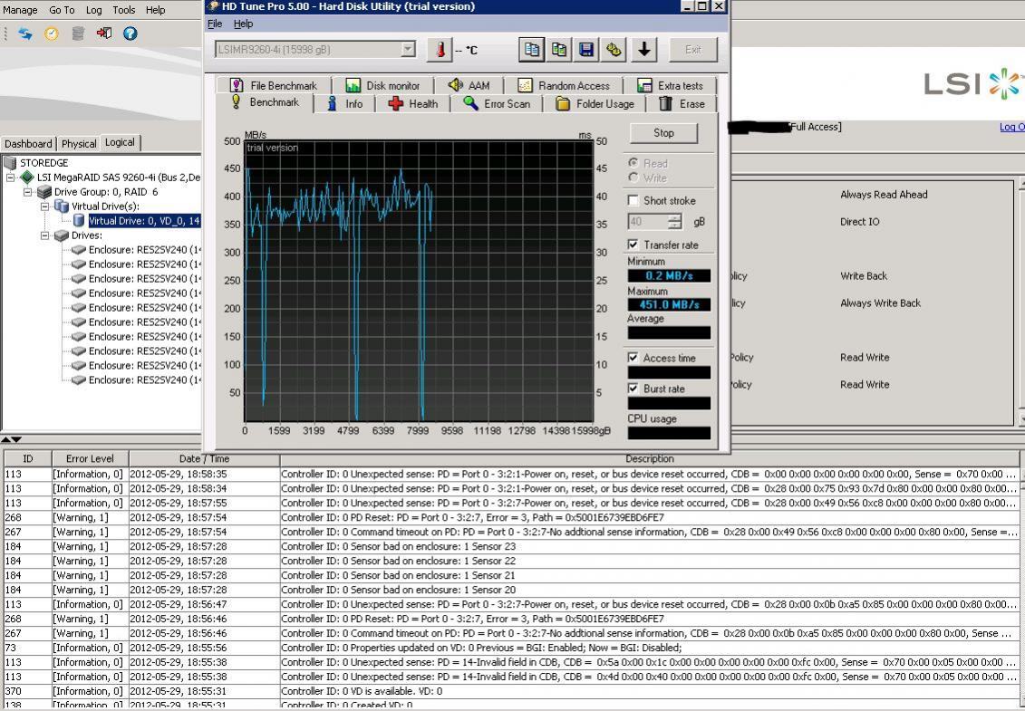Enable the Short stroke checkbox
1025x711 pixels.
(x=633, y=200)
